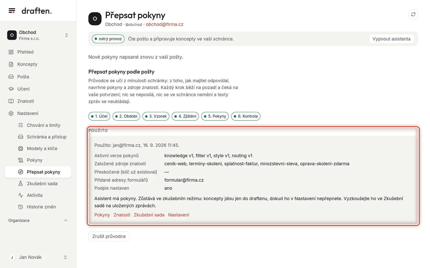Open Koncepty document icon in sidebar
Image resolution: width=430 pixels, height=268 pixels.
[11, 64]
